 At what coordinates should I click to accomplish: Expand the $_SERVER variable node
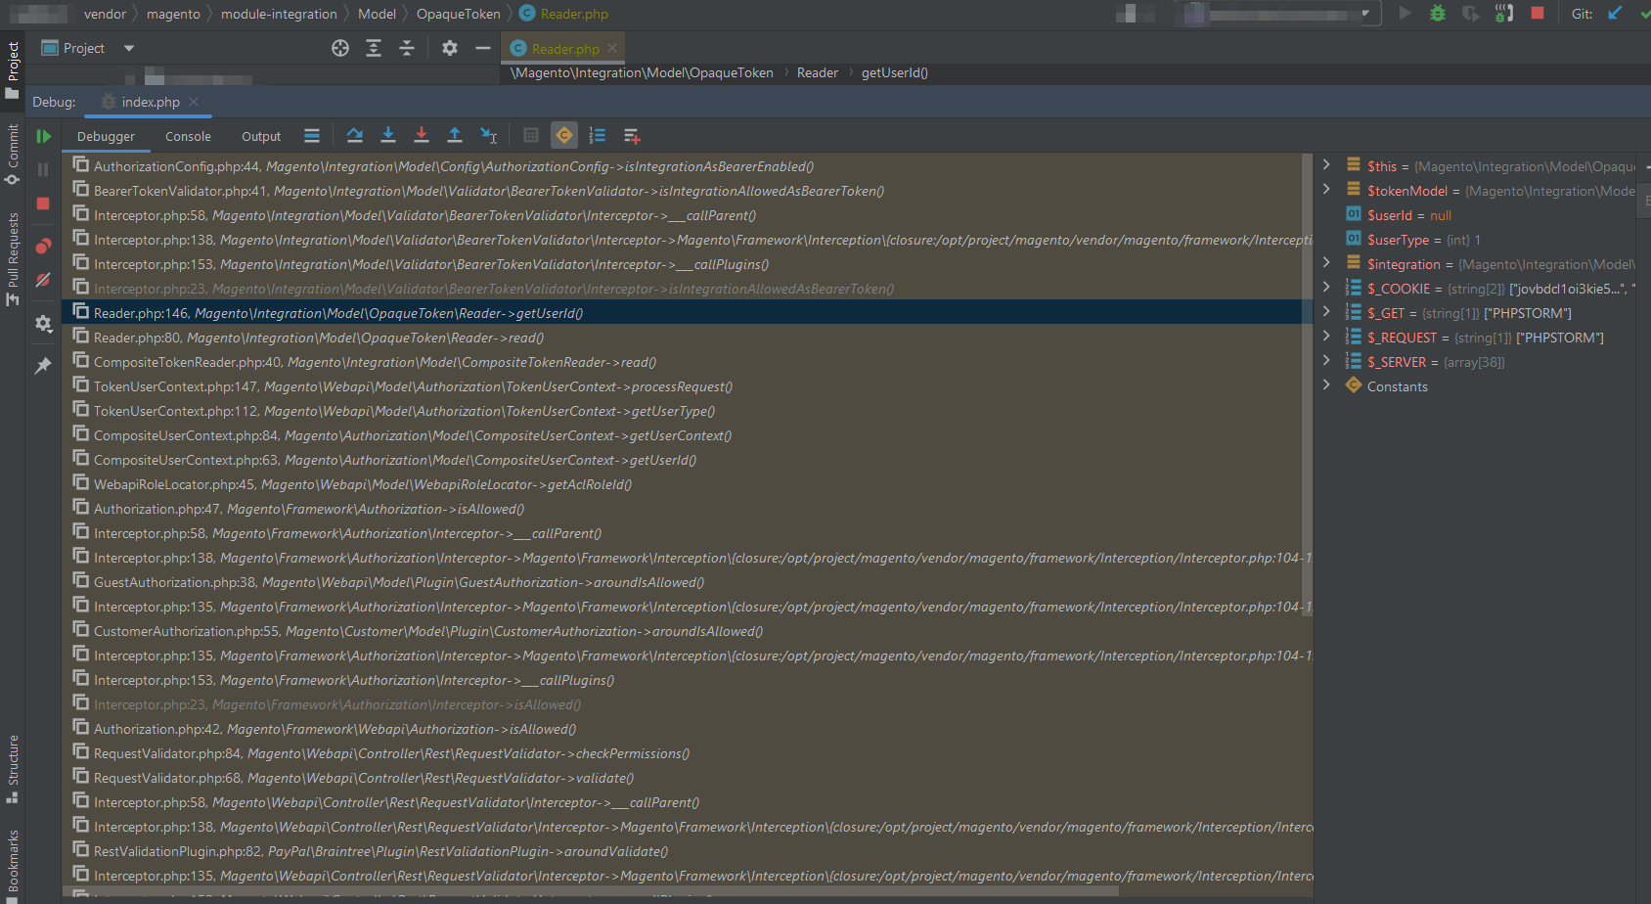click(1326, 360)
